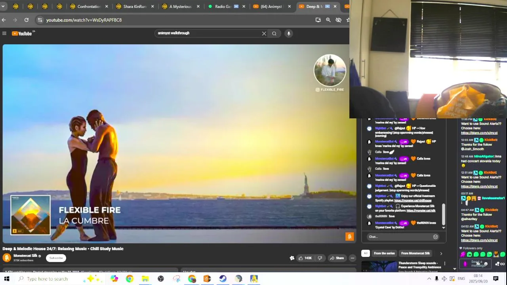Go to the YouTube home logo
This screenshot has width=507, height=285.
click(x=23, y=34)
